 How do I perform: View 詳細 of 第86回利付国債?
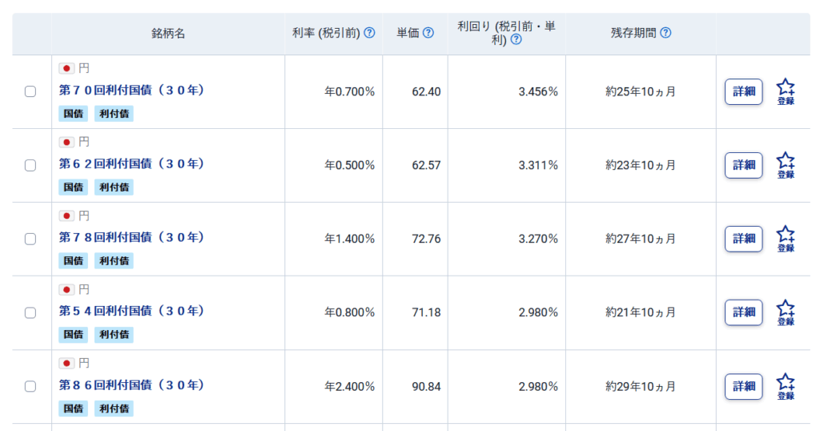pyautogui.click(x=743, y=387)
